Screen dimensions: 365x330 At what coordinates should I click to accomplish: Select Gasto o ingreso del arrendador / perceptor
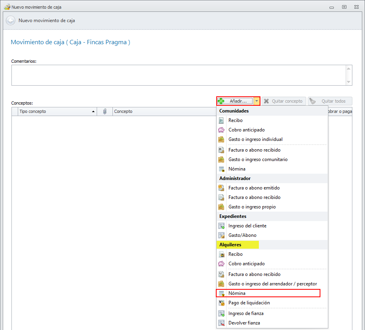point(272,284)
